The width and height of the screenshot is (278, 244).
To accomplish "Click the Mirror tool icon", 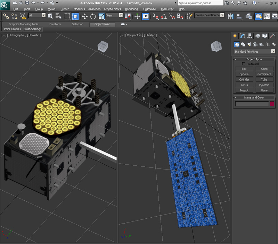I will pyautogui.click(x=230, y=16).
